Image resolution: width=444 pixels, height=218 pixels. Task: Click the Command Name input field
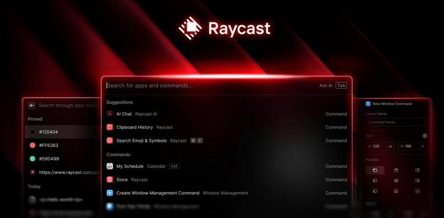(396, 122)
